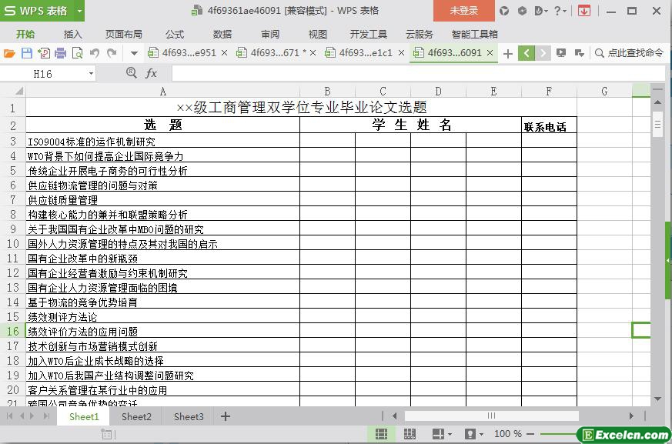Select the 公式 ribbon tab
The image size is (672, 444).
[175, 35]
